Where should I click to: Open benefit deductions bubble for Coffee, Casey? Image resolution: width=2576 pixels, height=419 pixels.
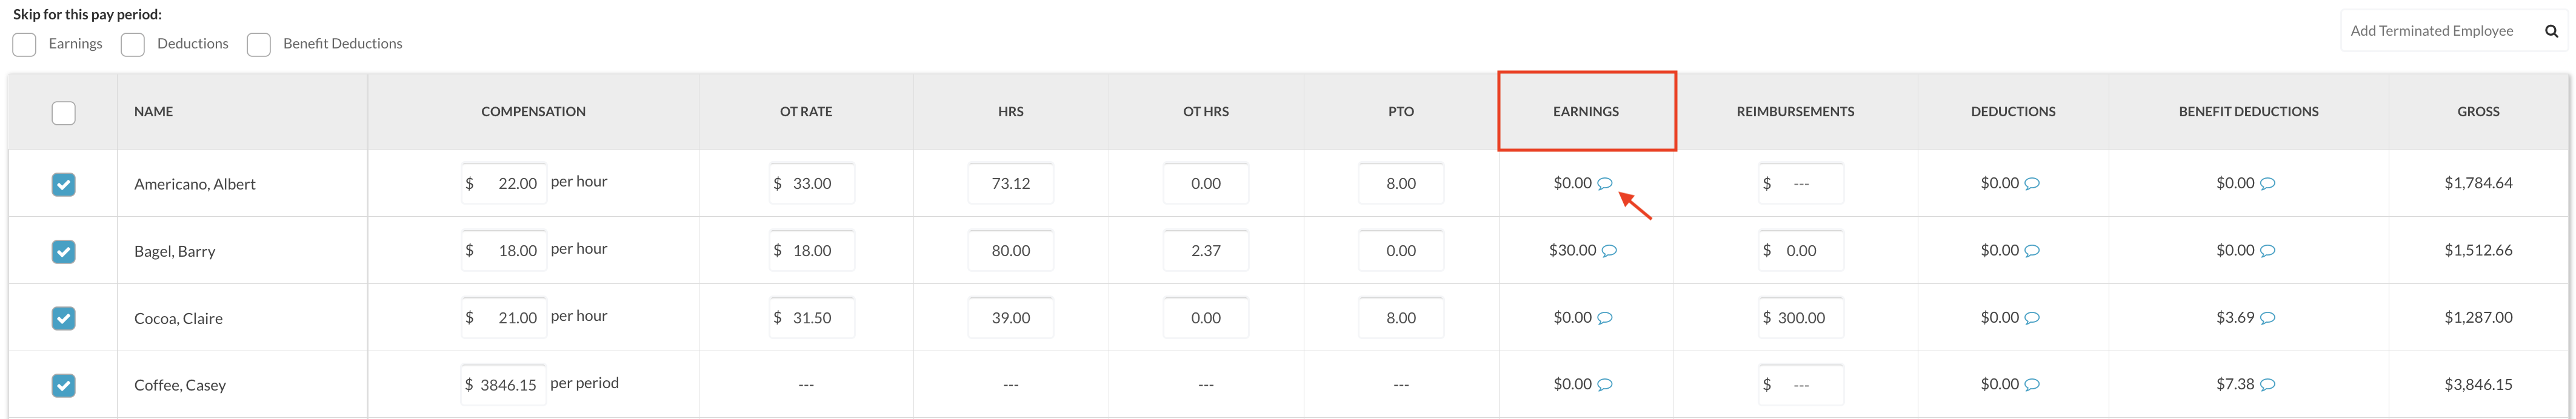pos(2267,385)
